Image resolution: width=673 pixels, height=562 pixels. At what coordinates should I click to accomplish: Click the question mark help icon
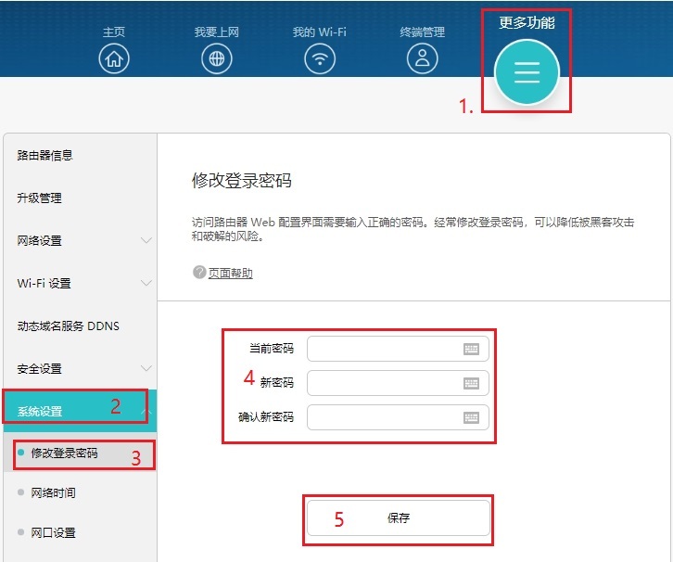[x=198, y=273]
